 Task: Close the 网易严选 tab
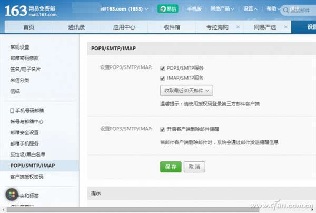tap(285, 27)
